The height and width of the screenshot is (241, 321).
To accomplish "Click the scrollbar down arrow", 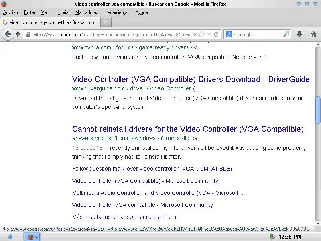I will 318,223.
